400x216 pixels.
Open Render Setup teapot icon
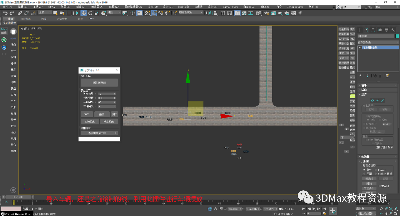click(x=266, y=13)
